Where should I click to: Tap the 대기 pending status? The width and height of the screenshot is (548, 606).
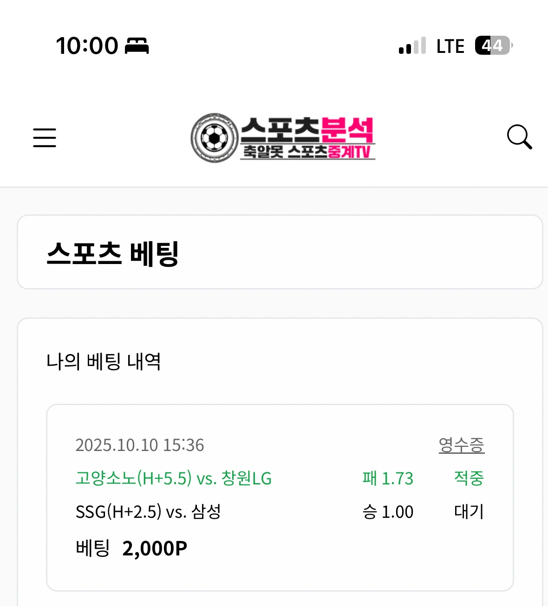469,512
